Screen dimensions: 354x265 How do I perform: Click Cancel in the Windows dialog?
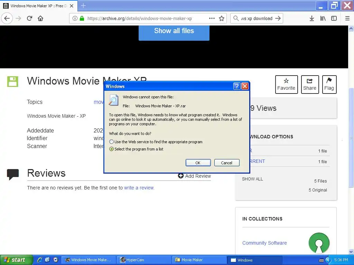[227, 163]
